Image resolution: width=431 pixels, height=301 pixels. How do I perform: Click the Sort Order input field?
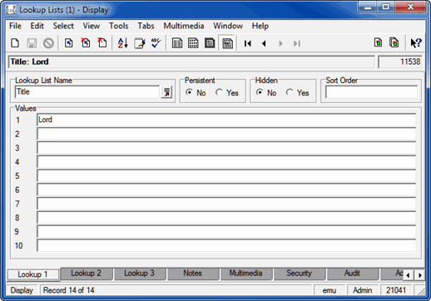click(x=372, y=92)
